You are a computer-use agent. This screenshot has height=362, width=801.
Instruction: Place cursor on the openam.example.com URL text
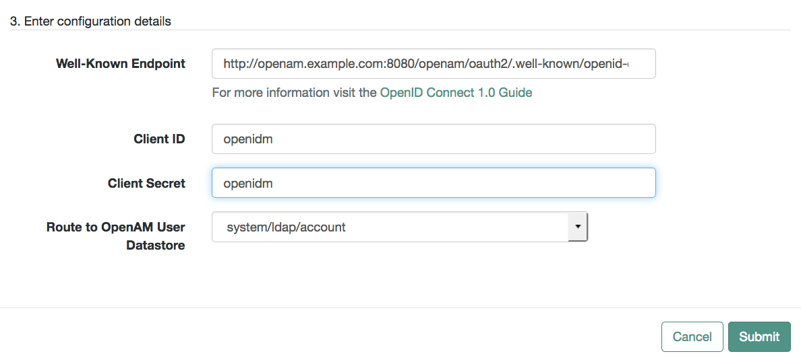pos(426,64)
